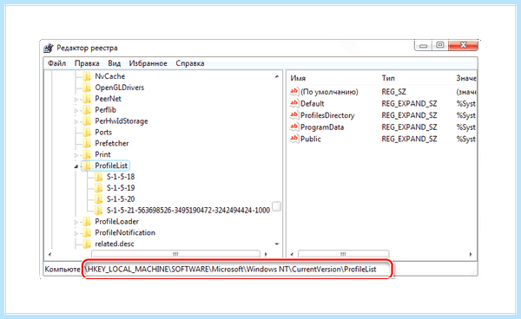
Task: Click the tree pane scroll up arrow
Action: 277,76
